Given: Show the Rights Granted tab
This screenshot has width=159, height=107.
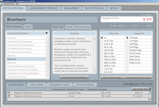Looking at the screenshot, I should [x=83, y=27].
